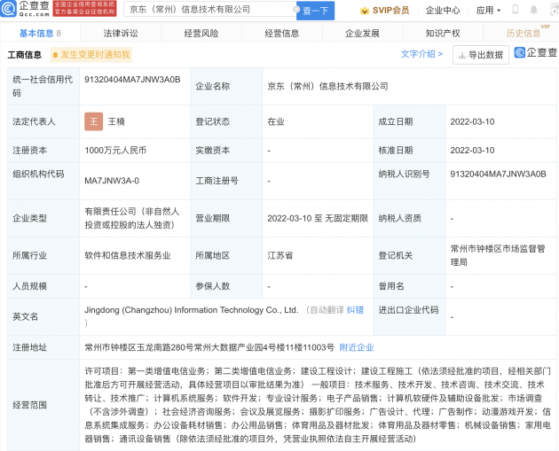This screenshot has height=451, width=559.
Task: Click the download icon in 导出数据
Action: [462, 55]
